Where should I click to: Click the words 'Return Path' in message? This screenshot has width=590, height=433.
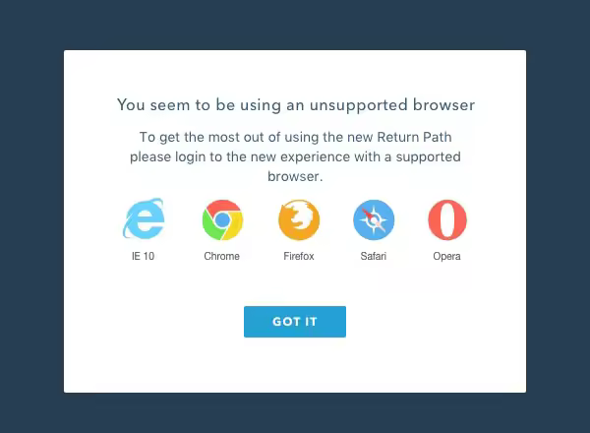pyautogui.click(x=414, y=137)
